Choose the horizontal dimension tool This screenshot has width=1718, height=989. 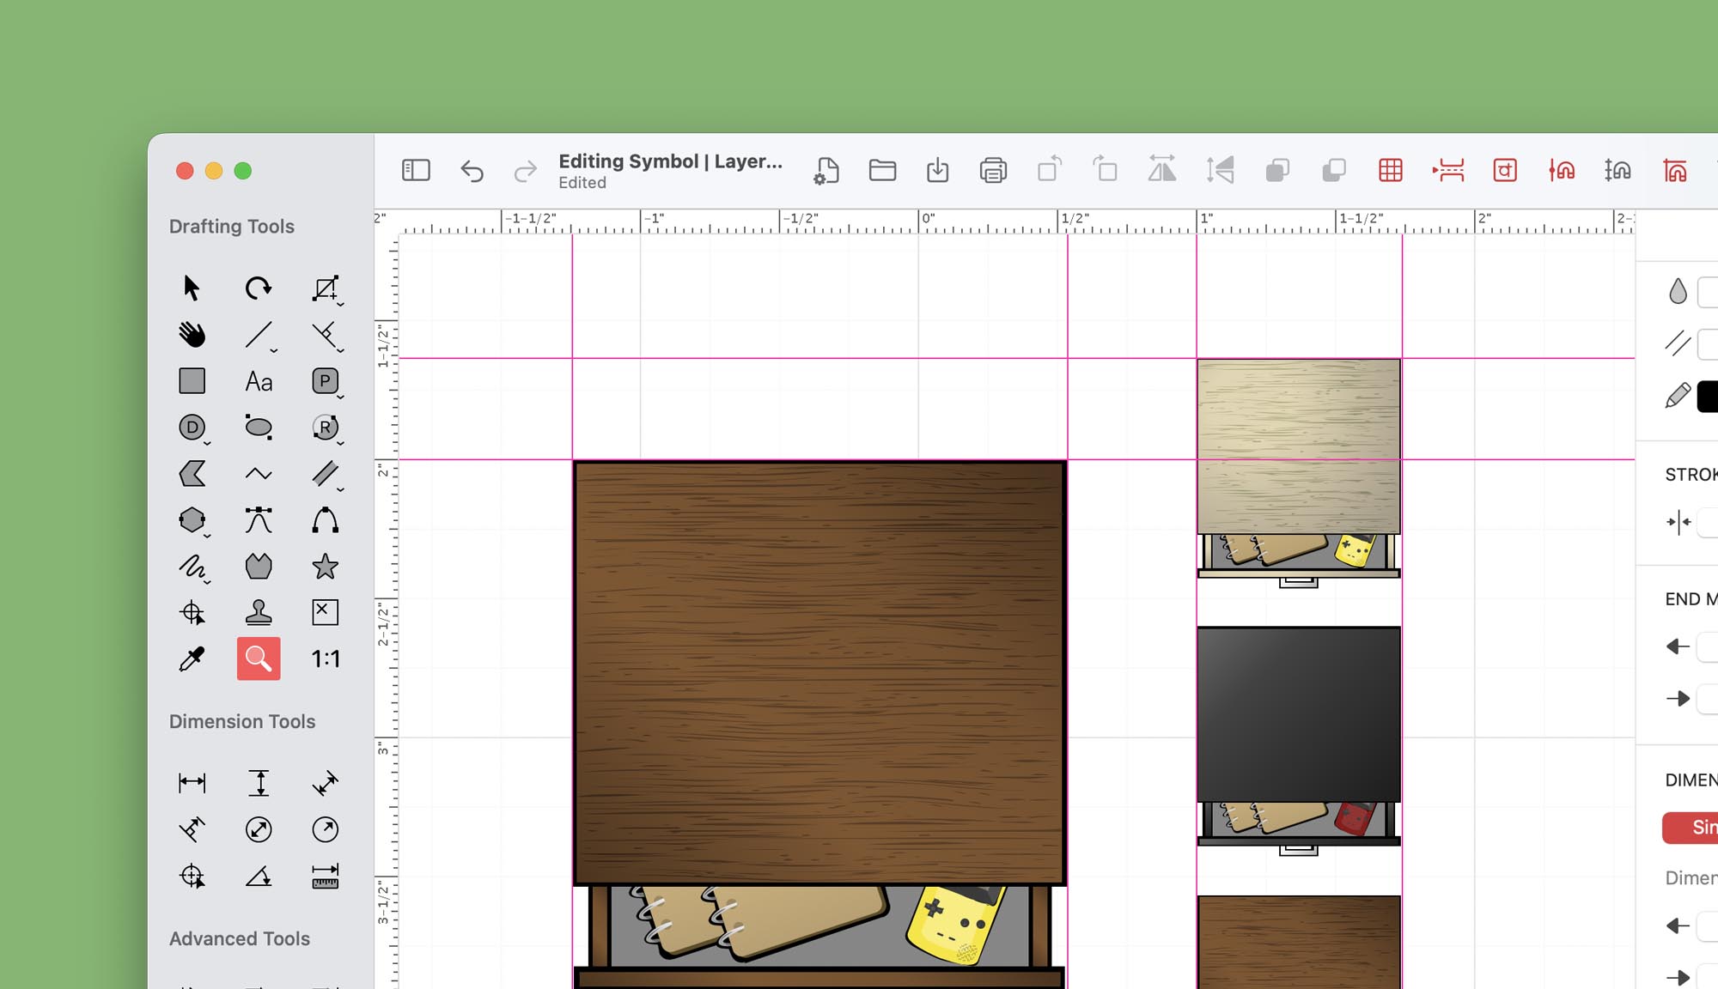(192, 782)
